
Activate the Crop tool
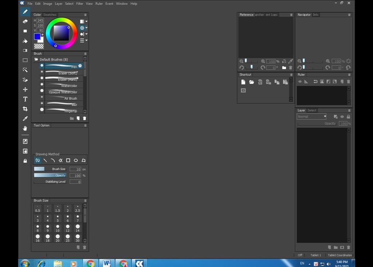point(25,109)
